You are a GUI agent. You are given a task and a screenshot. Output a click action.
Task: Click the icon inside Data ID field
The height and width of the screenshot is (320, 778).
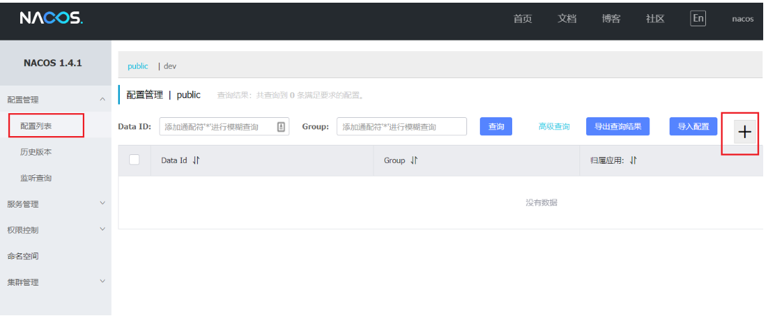(281, 127)
